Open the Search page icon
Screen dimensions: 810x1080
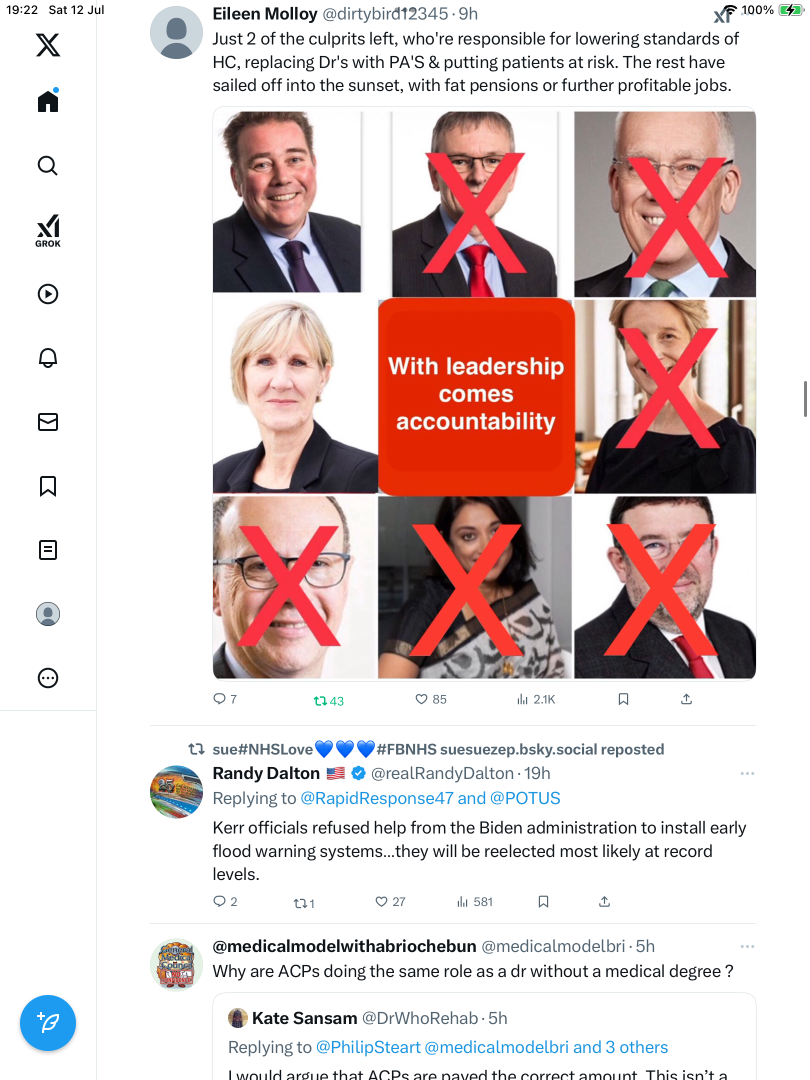(x=48, y=165)
